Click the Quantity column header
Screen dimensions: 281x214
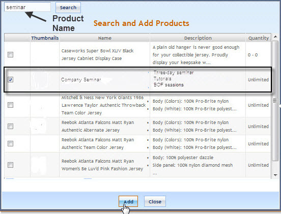tap(258, 38)
